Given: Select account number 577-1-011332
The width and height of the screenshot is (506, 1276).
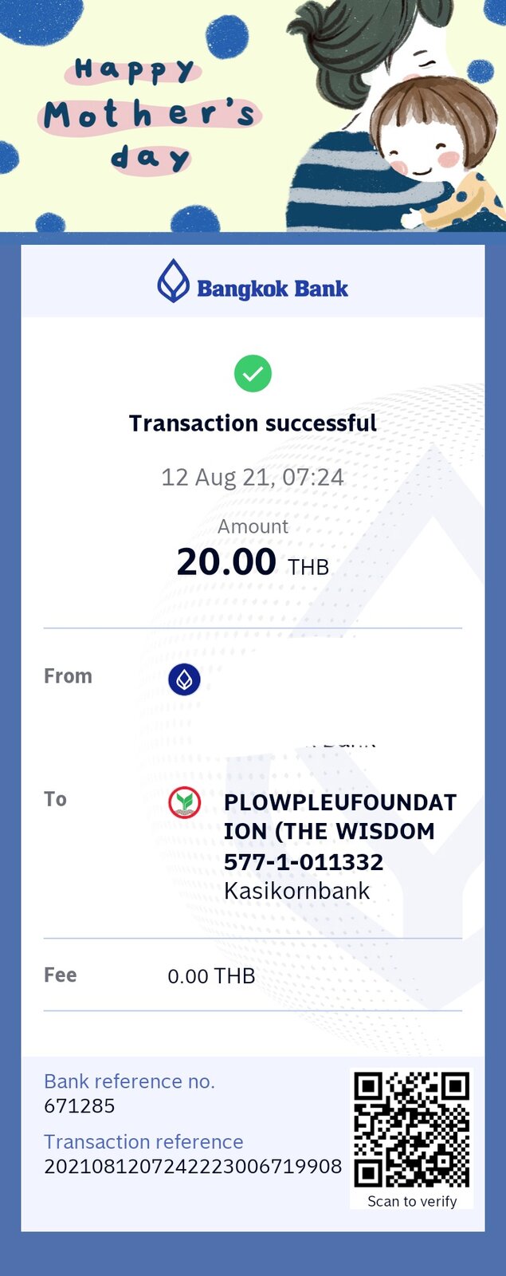Looking at the screenshot, I should tap(304, 861).
